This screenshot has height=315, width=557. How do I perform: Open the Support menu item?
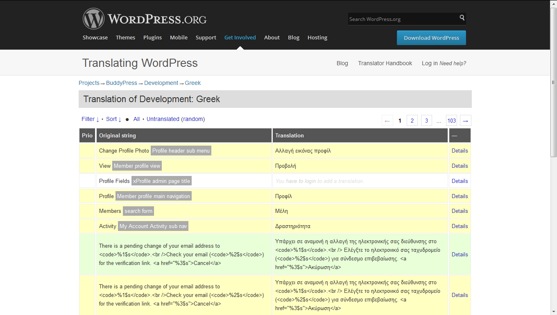click(206, 37)
